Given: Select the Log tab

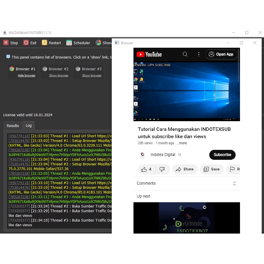Looking at the screenshot, I should (x=29, y=126).
